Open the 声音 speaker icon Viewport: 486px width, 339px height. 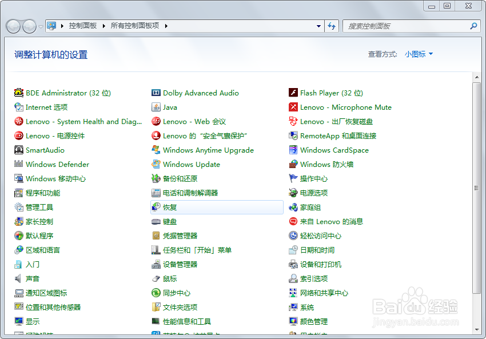tap(19, 278)
